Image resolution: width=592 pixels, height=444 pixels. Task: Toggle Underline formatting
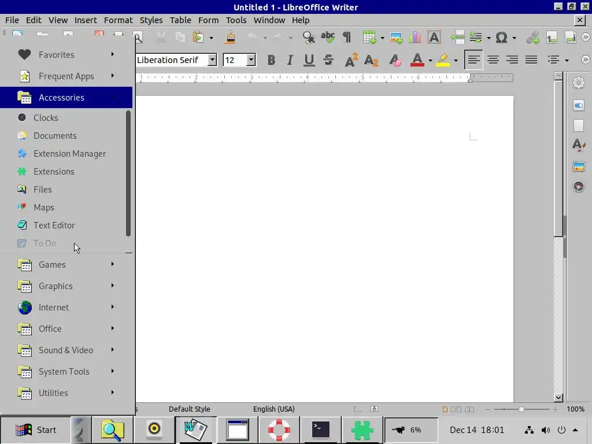click(309, 60)
